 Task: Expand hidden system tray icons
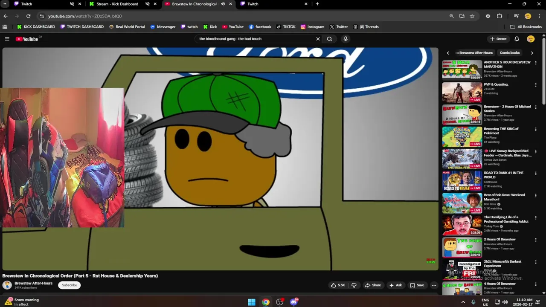(463, 302)
